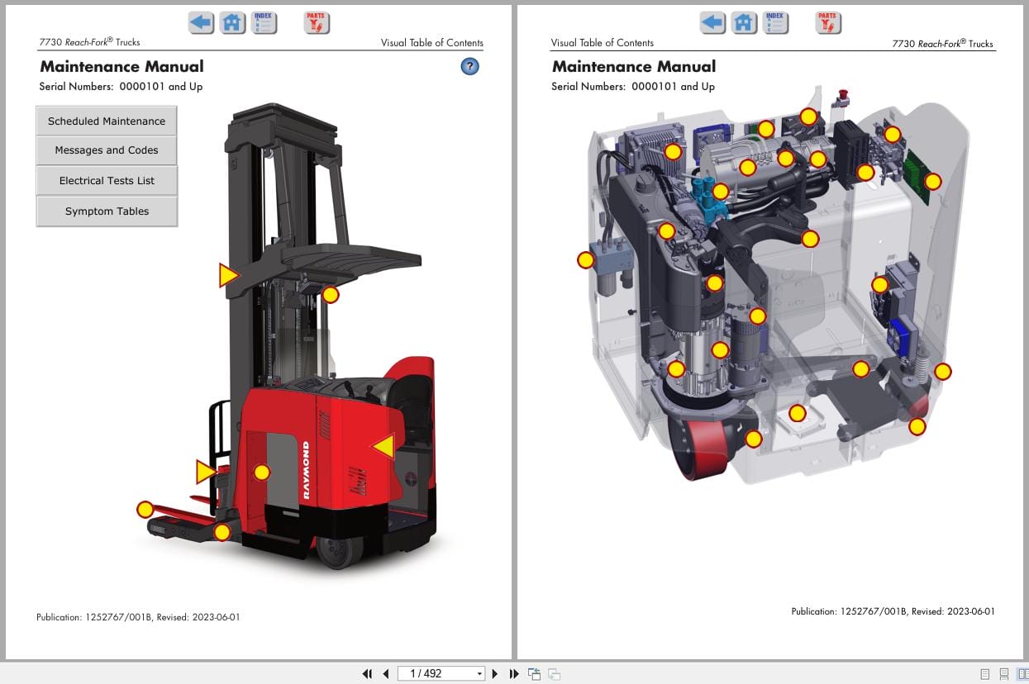Click the blue help question mark icon
Viewport: 1029px width, 684px height.
pyautogui.click(x=469, y=67)
